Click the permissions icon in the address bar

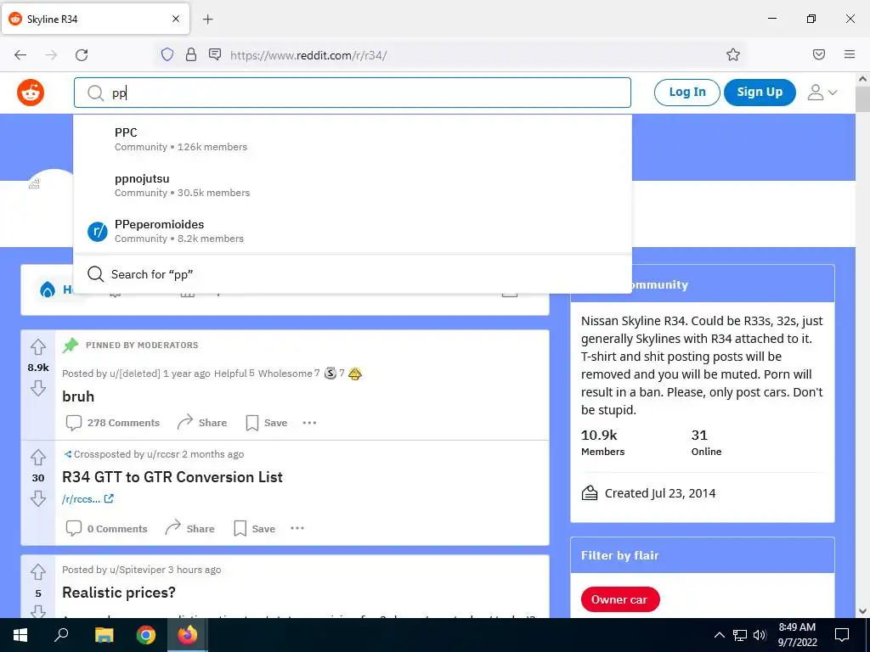click(215, 54)
